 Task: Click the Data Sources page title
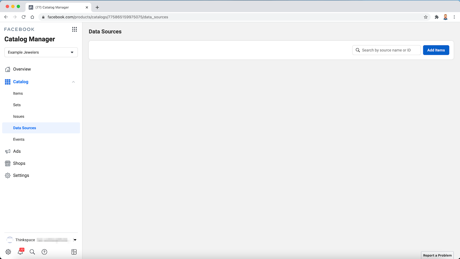(105, 32)
